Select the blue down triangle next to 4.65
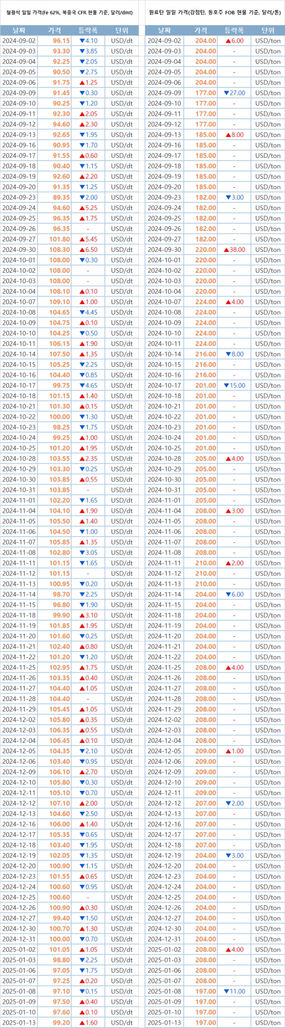Screen dimensions: 285x1028 82,385
